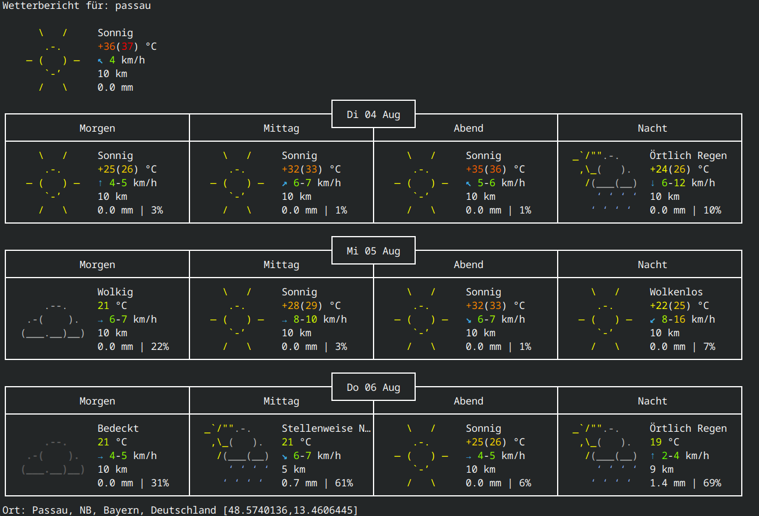Click the 'Wolkenlos' condition text

(676, 292)
